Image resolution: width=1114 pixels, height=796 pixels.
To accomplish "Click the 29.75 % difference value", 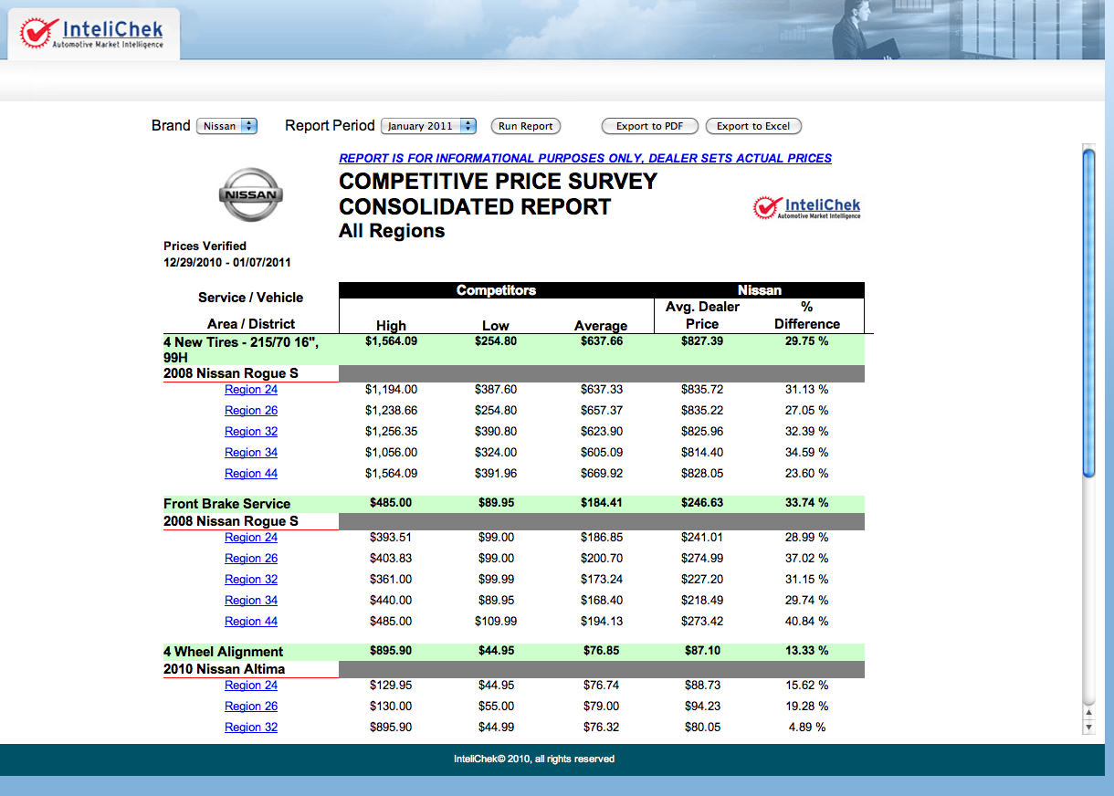I will [807, 341].
